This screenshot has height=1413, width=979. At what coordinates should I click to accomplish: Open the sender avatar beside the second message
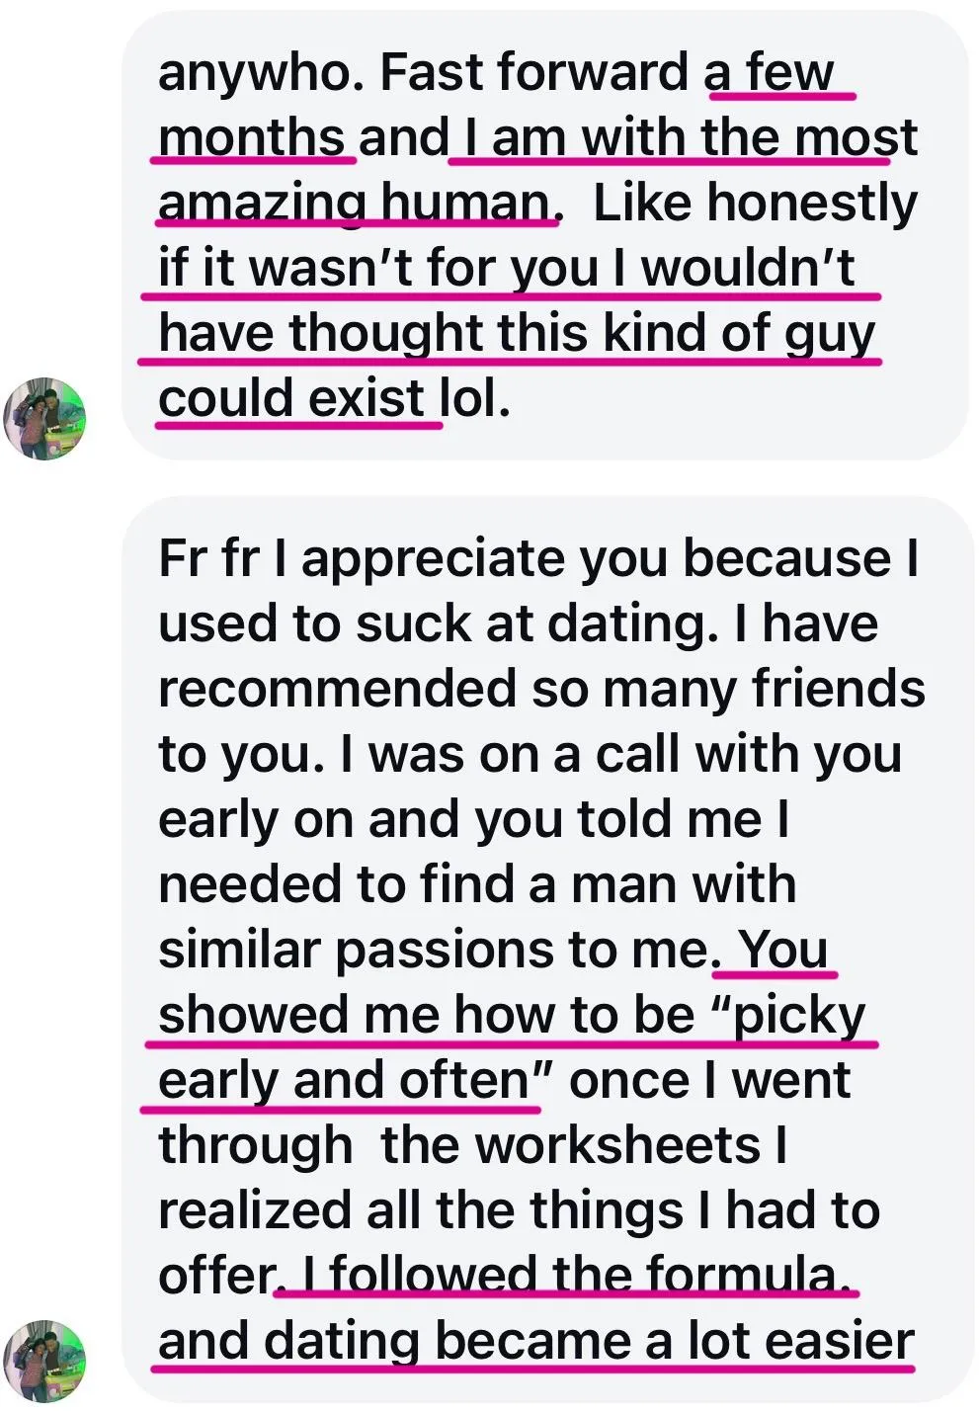[44, 1361]
